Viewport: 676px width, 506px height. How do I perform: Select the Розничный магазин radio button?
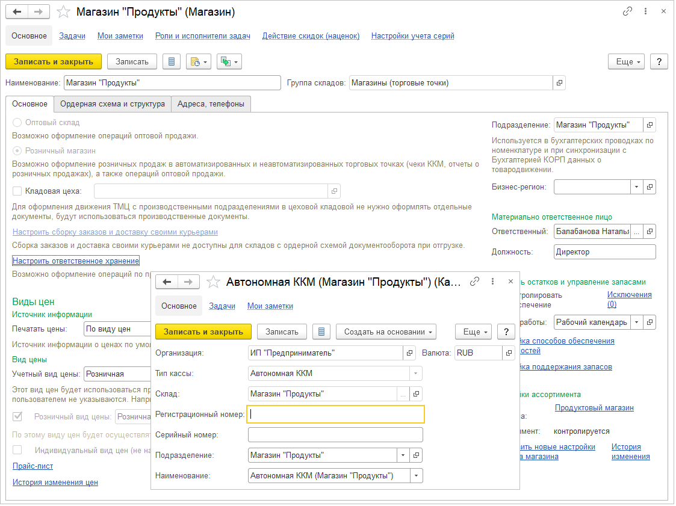pyautogui.click(x=17, y=151)
